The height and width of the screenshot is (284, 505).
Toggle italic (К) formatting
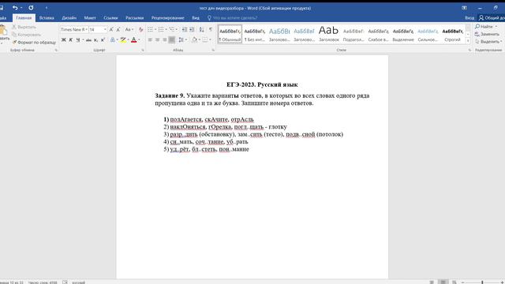pyautogui.click(x=70, y=39)
